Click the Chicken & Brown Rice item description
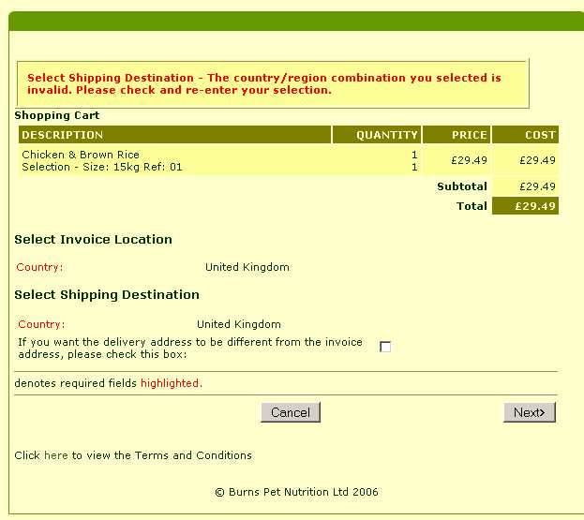Viewport: 584px width, 520px height. (x=81, y=155)
